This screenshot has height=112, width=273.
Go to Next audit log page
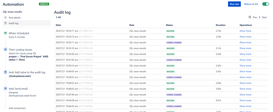264,17
